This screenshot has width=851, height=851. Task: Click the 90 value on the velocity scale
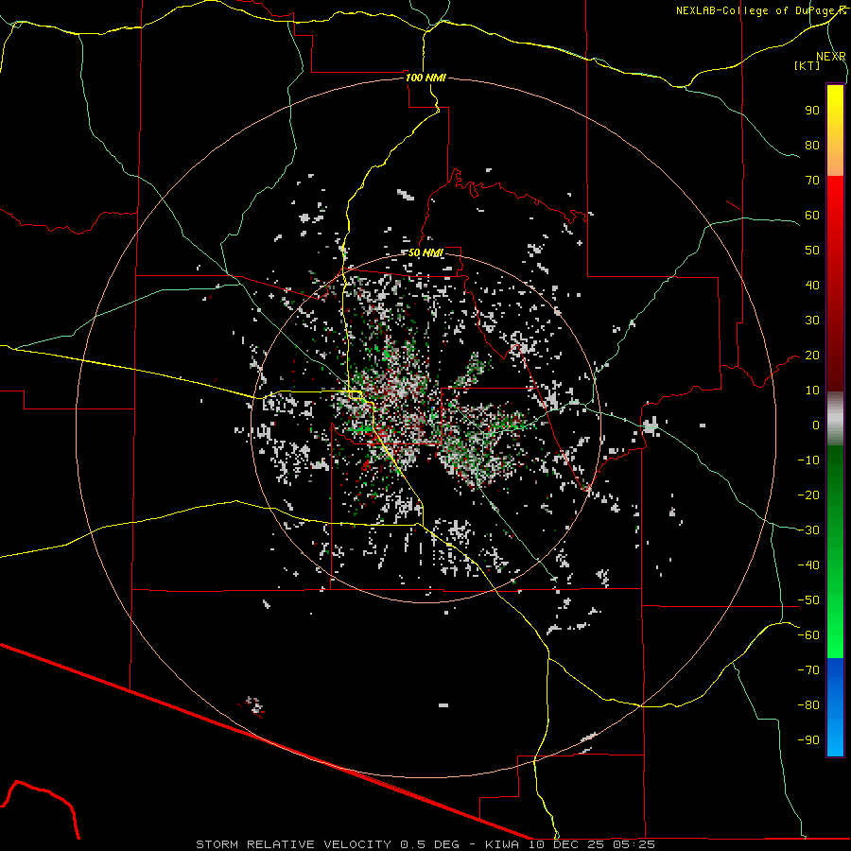click(x=812, y=111)
